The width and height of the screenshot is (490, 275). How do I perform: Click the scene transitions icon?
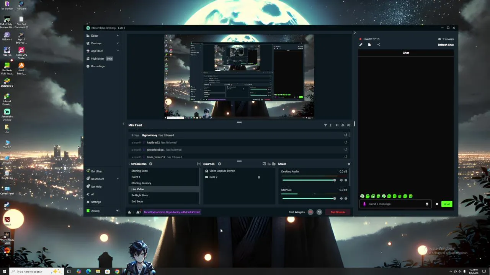(199, 164)
